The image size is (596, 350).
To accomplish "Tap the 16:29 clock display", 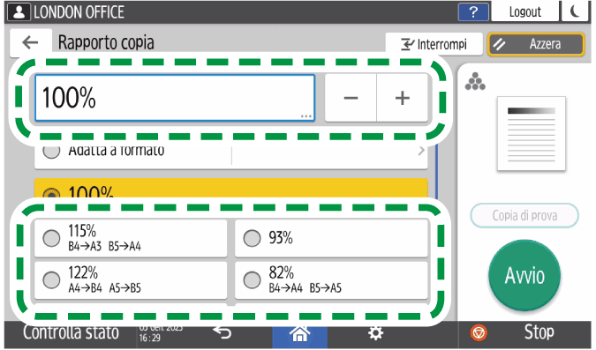I will 150,338.
